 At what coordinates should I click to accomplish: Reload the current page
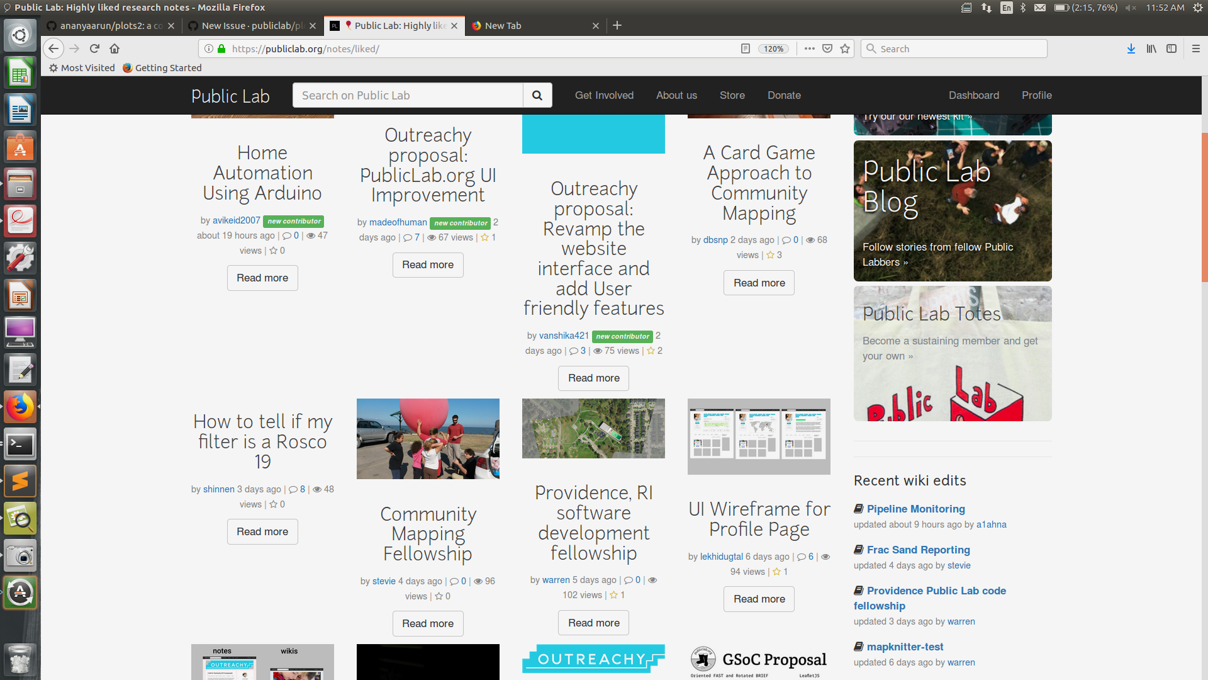pos(94,48)
